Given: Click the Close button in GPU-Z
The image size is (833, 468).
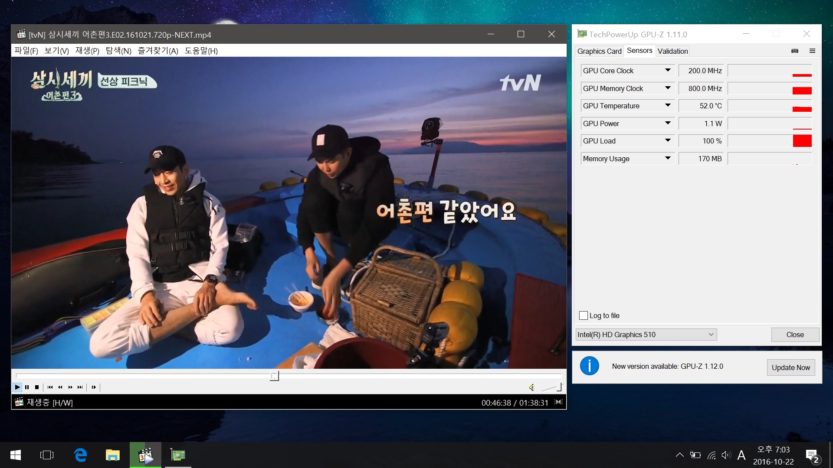Looking at the screenshot, I should coord(795,335).
